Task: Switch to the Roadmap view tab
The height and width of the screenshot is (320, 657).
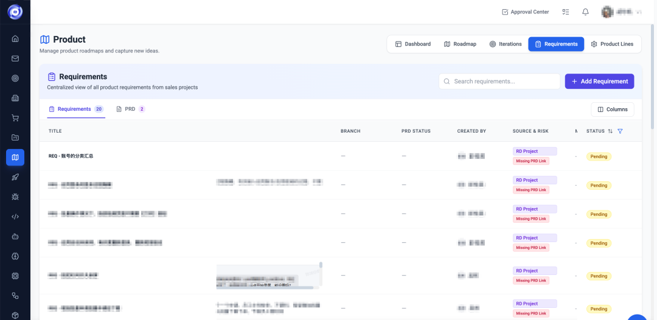Action: click(x=460, y=44)
